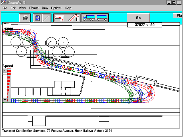183x137 pixels.
Task: Open the Help menu
Action: tap(68, 8)
